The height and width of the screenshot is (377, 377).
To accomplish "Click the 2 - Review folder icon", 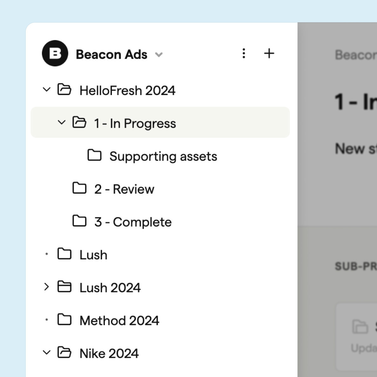I will click(x=79, y=188).
